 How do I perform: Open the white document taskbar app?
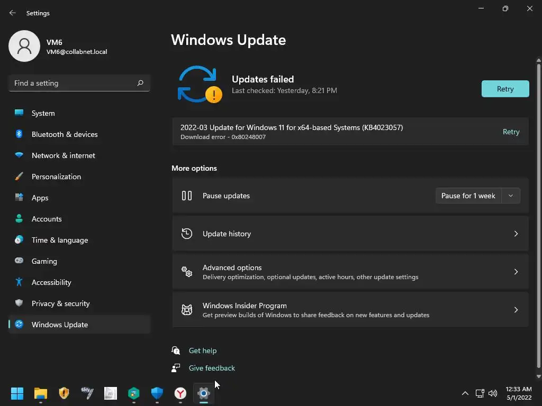[111, 393]
